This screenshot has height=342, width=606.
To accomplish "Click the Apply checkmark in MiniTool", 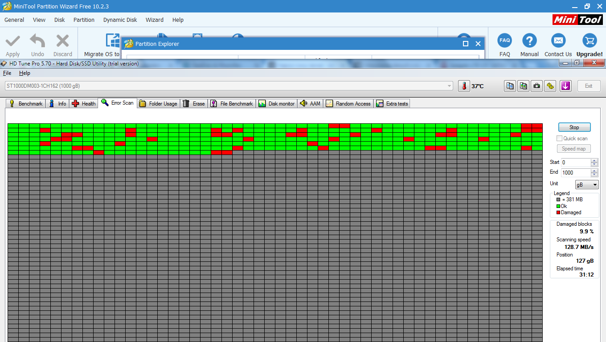I will click(x=12, y=41).
